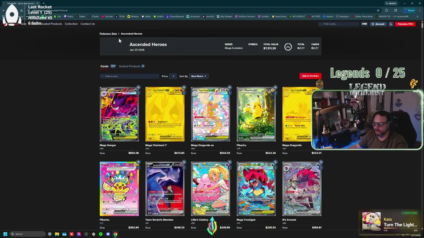Screen dimensions: 424x238
Task: Open the Nexus Mods bookmark
Action: pos(279,16)
